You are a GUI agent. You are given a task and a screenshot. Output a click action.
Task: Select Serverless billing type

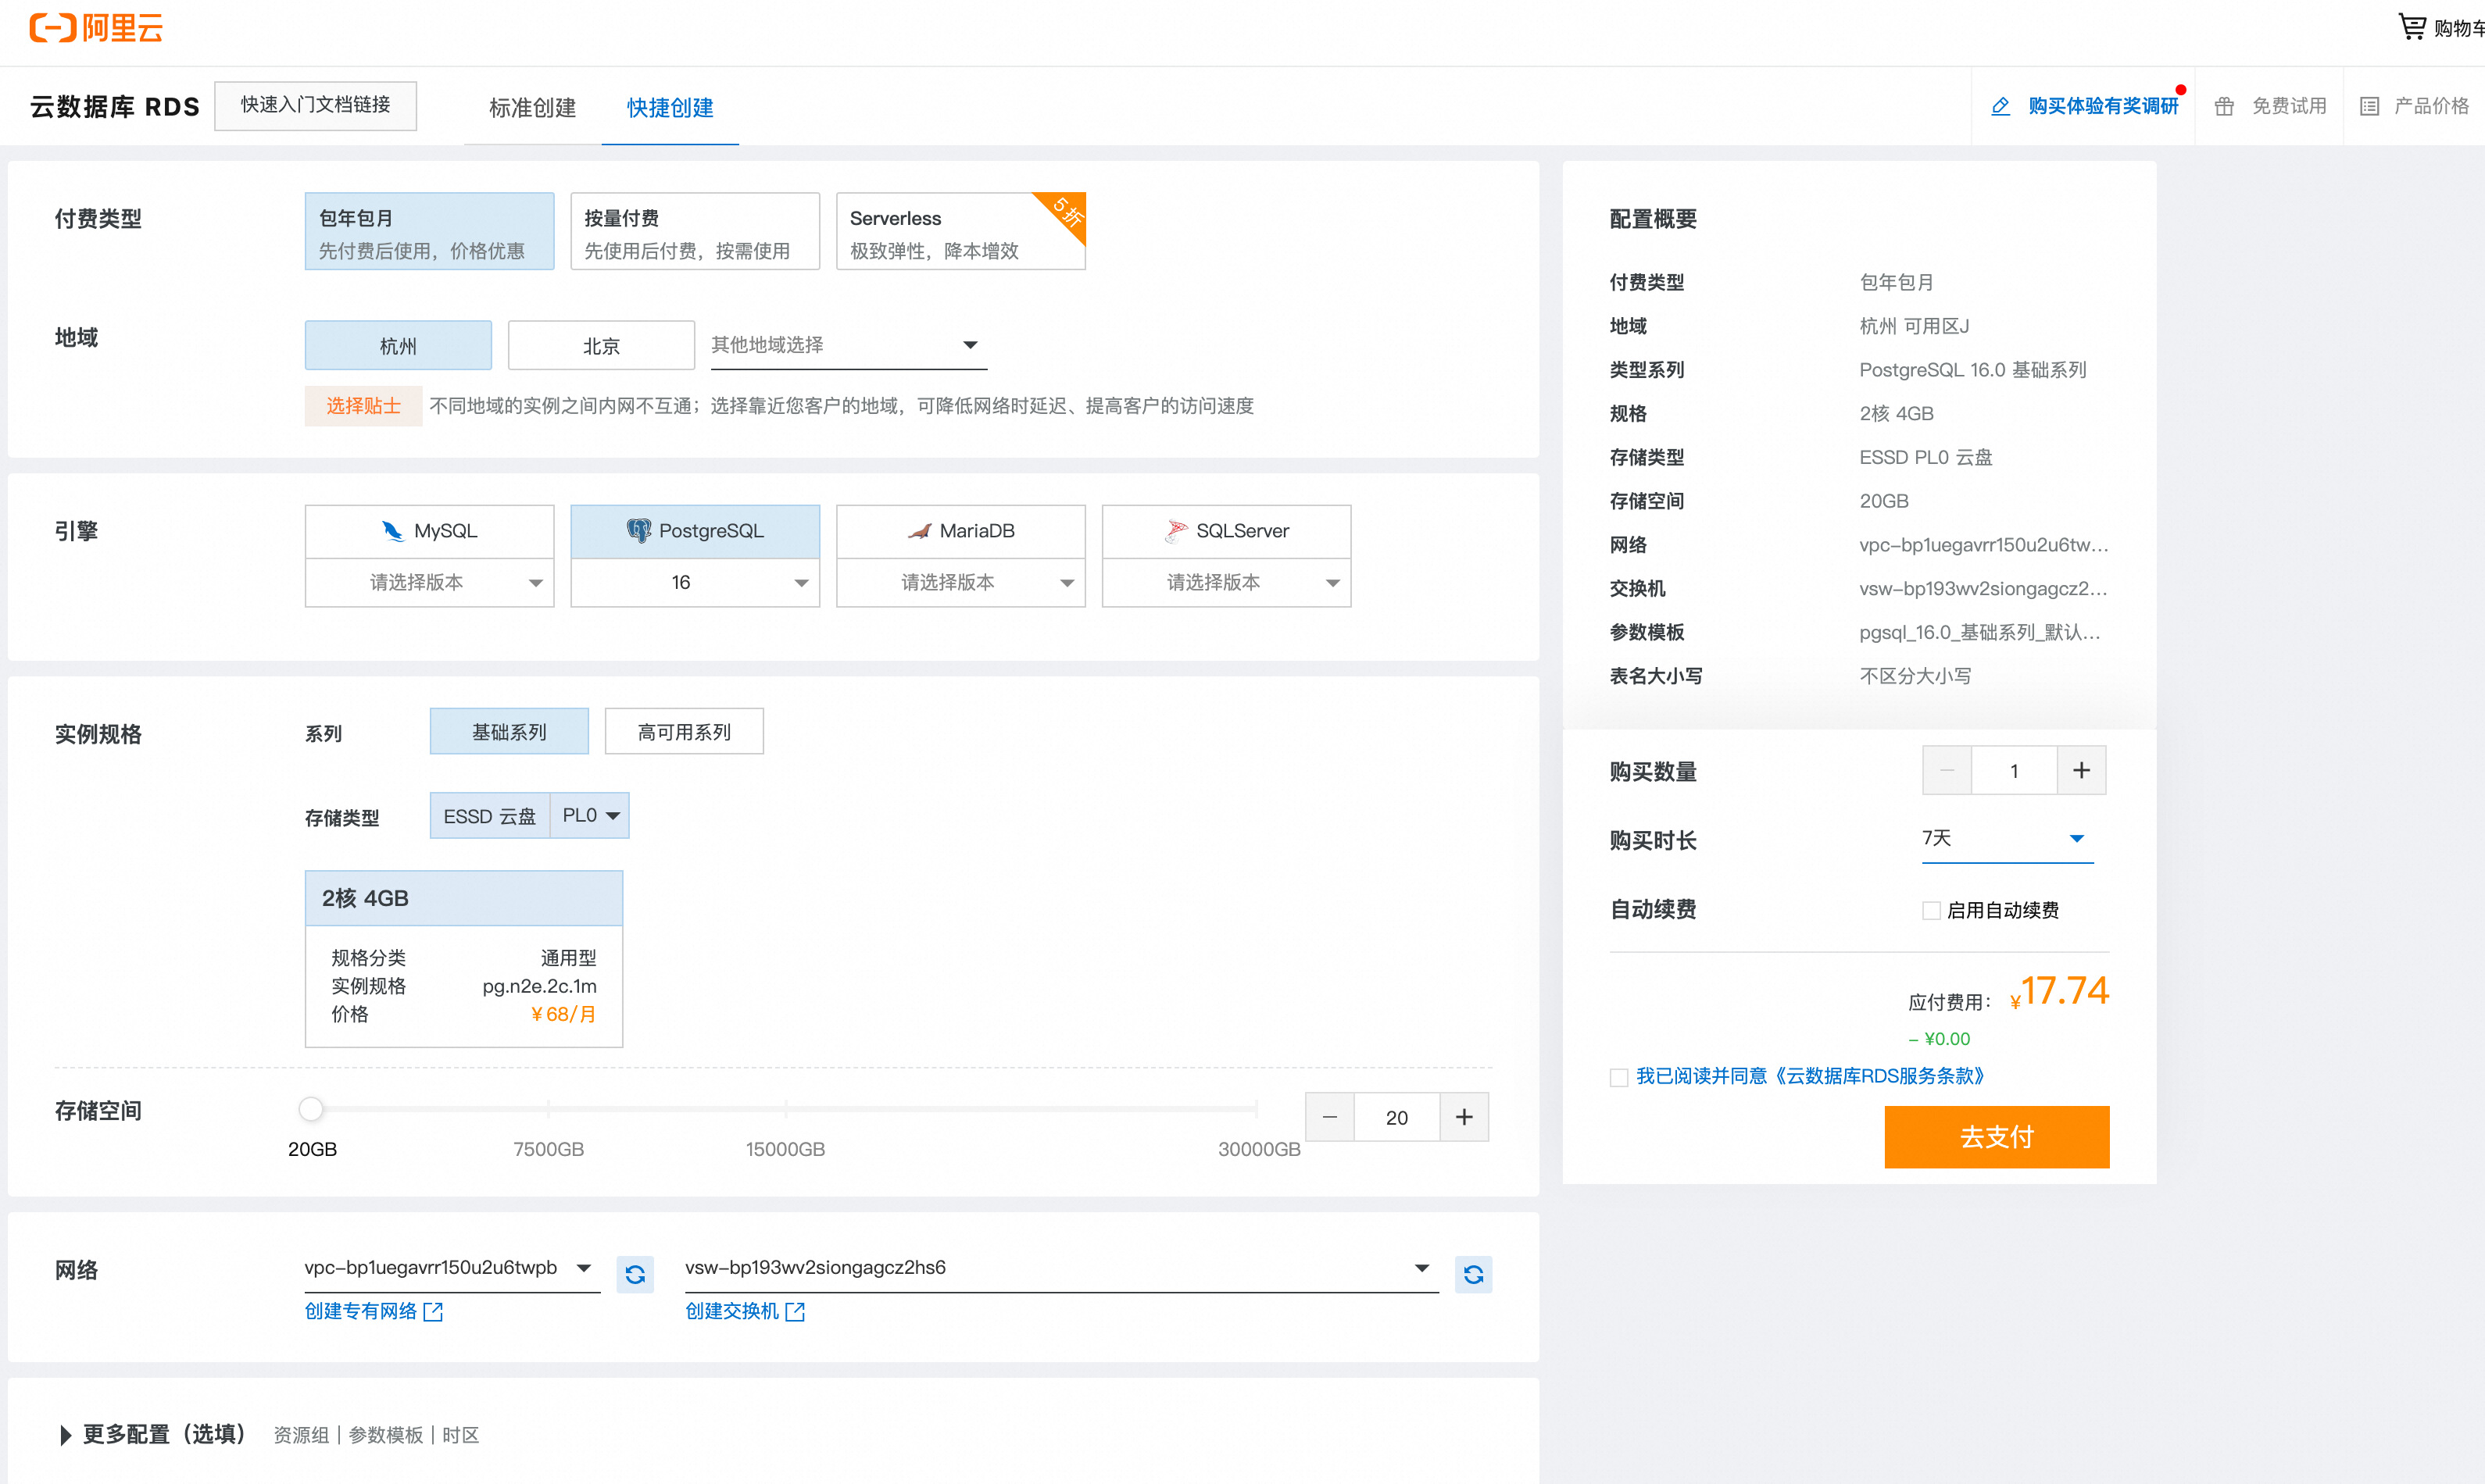pyautogui.click(x=960, y=231)
